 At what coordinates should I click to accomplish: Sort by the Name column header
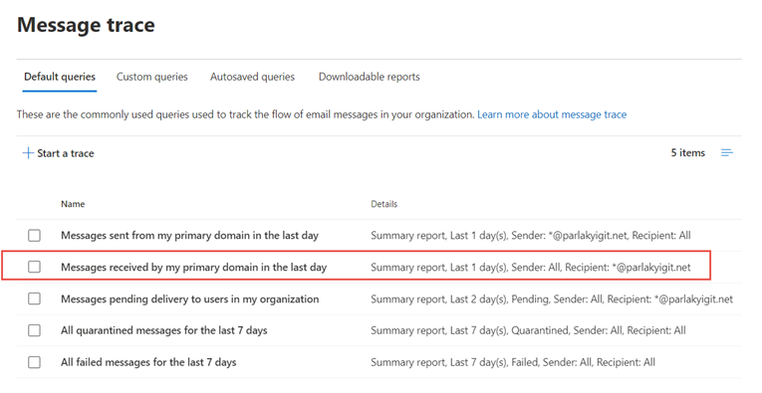[73, 204]
